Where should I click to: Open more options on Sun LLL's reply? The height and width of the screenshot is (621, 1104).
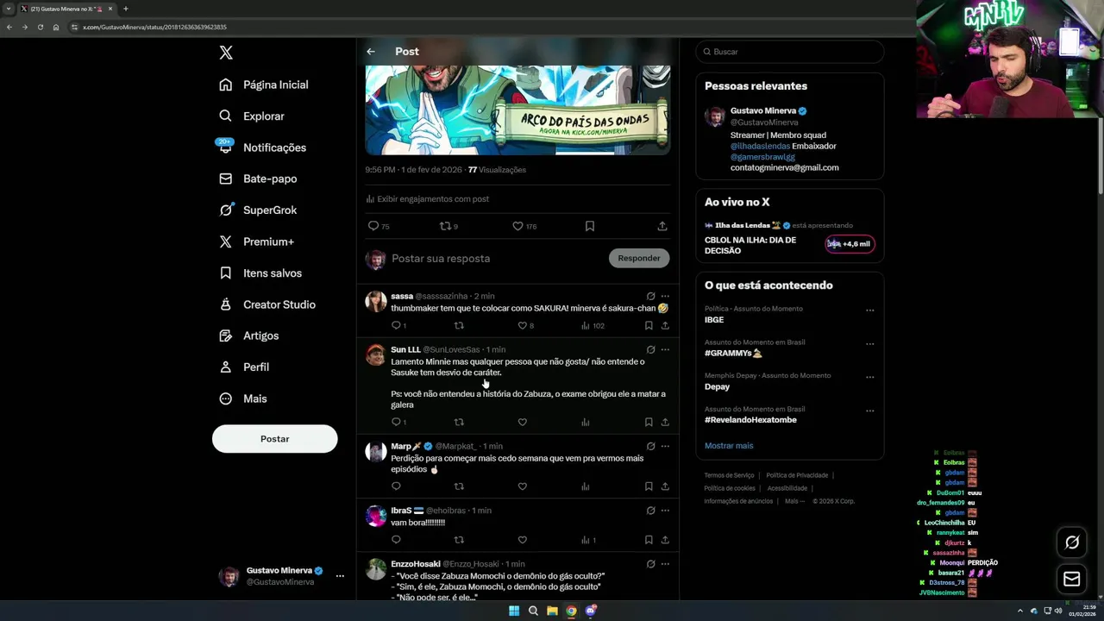click(665, 349)
